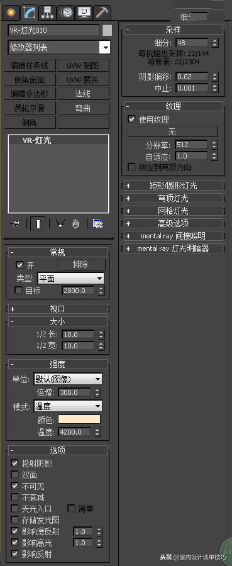This screenshot has height=566, width=232.
Task: Enable the 简单 checkbox
Action: click(72, 509)
